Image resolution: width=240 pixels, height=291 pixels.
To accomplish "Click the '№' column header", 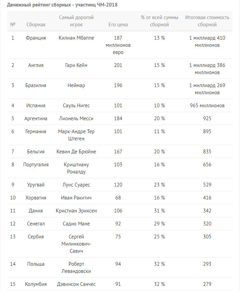I will 13,25.
